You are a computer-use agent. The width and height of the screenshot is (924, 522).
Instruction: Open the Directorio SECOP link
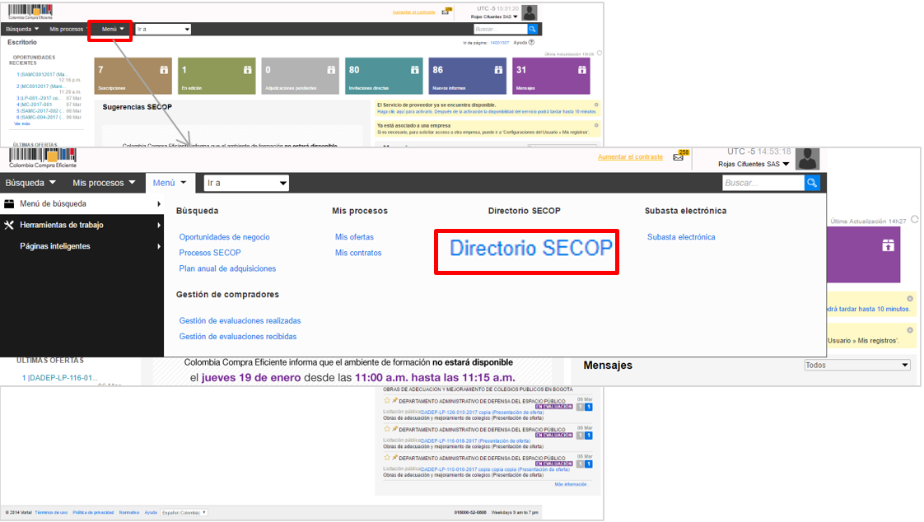point(531,248)
